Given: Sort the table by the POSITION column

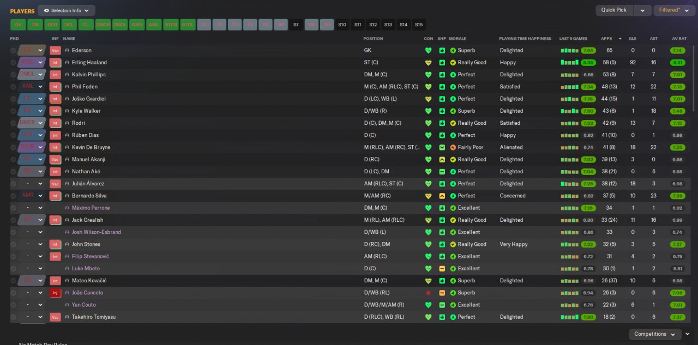Looking at the screenshot, I should coord(374,39).
